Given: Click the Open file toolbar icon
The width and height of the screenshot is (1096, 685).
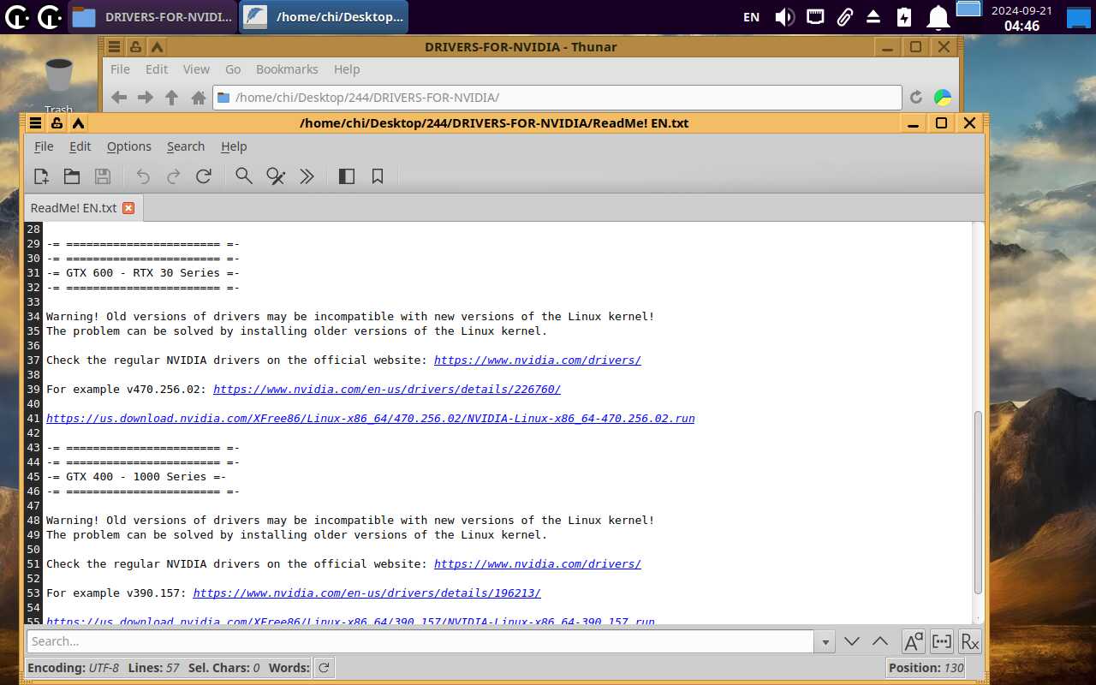Looking at the screenshot, I should (72, 176).
